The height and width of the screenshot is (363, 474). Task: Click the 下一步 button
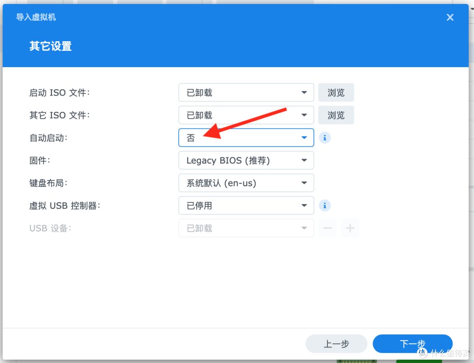click(413, 344)
